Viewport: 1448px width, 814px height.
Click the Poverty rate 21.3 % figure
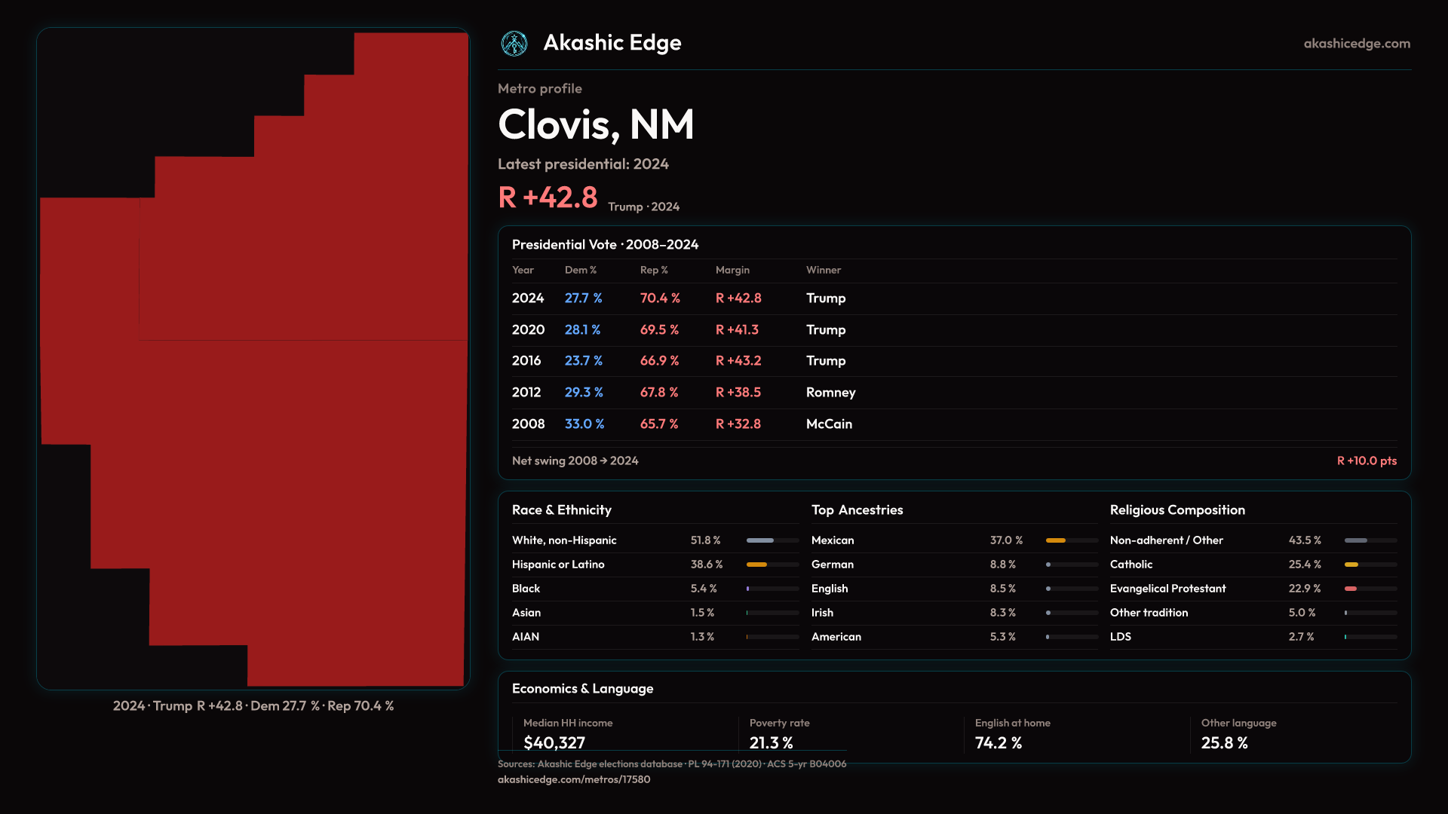pyautogui.click(x=771, y=742)
